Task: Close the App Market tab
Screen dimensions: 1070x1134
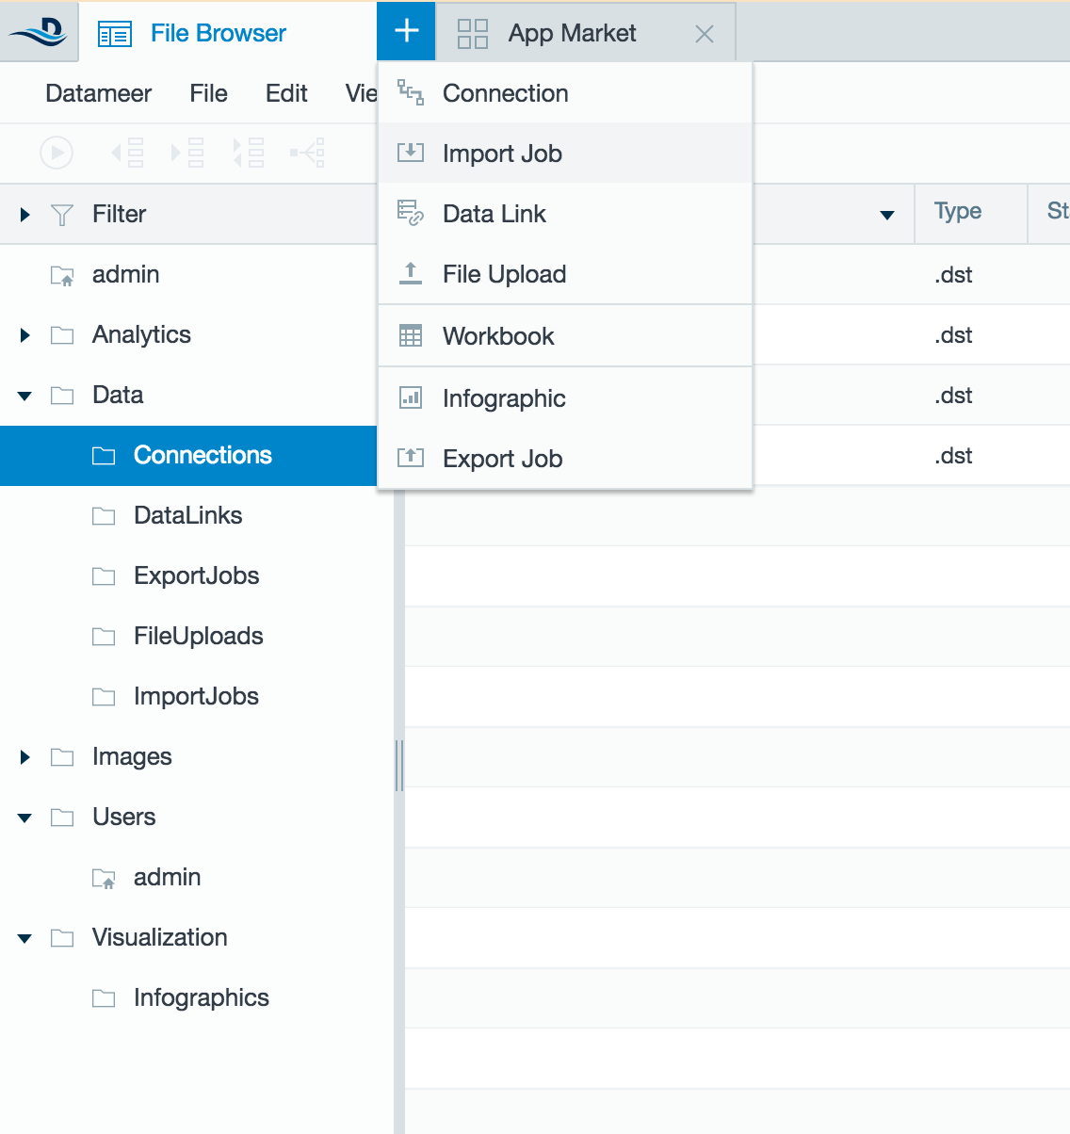Action: click(x=704, y=34)
